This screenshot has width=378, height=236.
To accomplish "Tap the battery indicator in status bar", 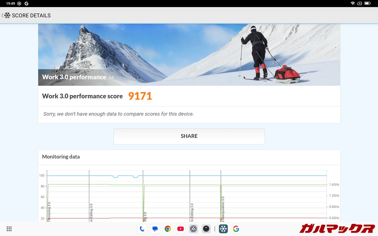I will [x=367, y=4].
